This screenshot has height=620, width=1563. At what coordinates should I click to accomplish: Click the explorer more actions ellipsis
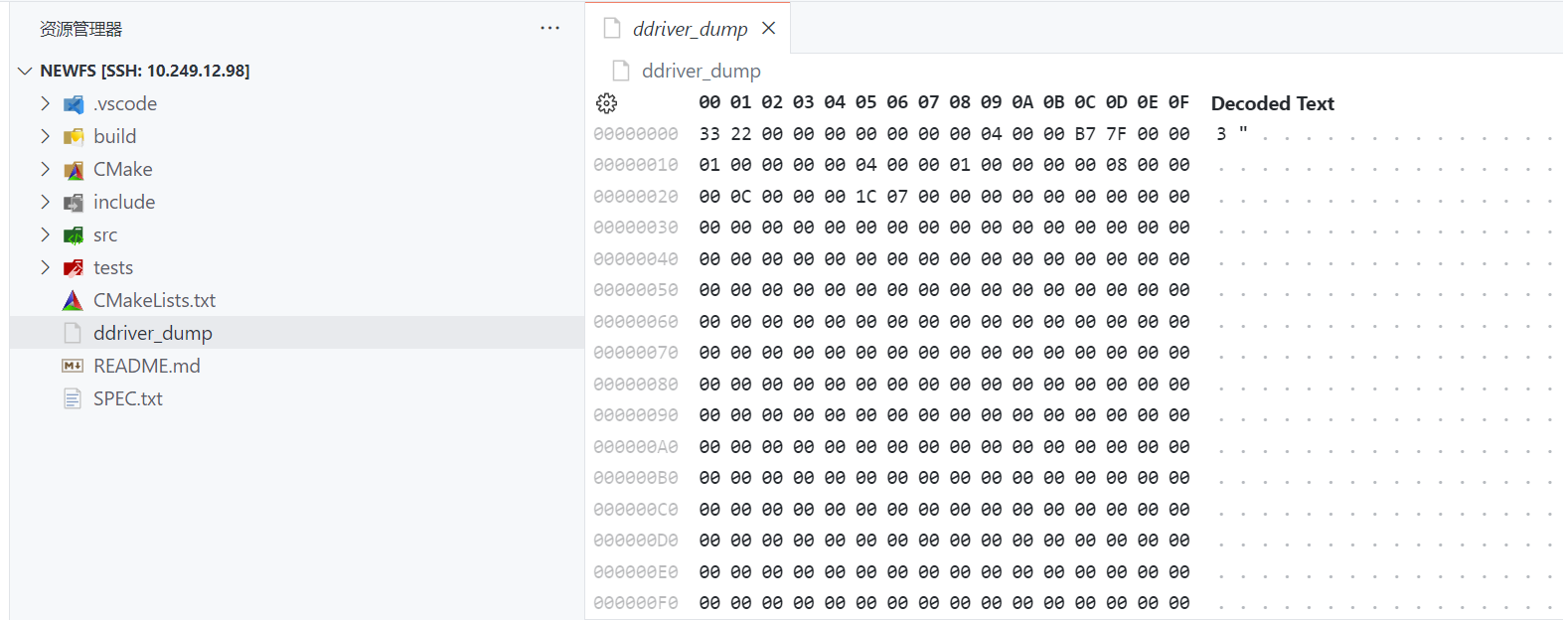click(549, 29)
